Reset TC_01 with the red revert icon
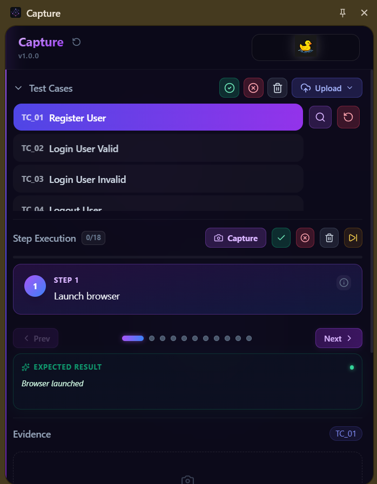The height and width of the screenshot is (484, 377). (x=348, y=117)
